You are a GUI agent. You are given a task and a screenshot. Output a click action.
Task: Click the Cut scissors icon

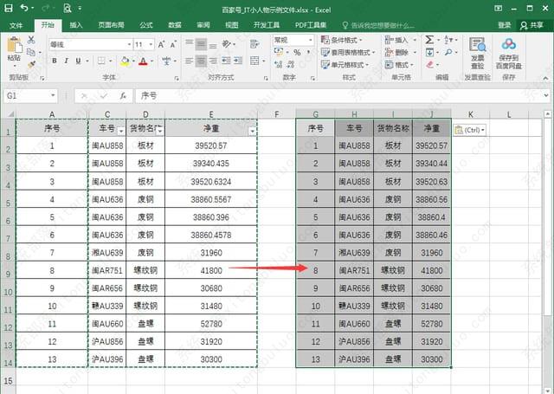pyautogui.click(x=31, y=40)
